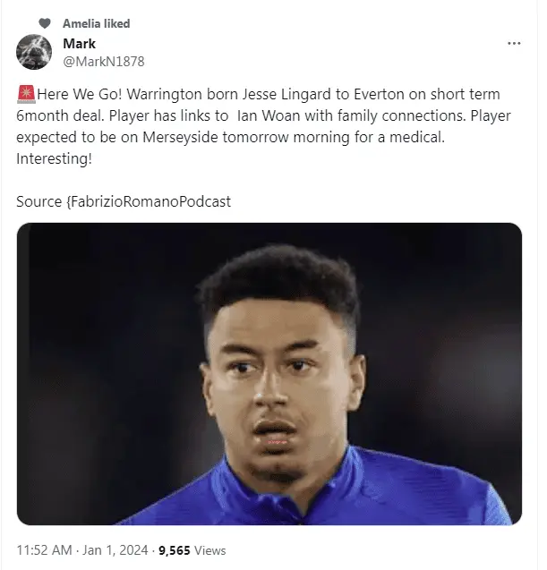Click the @MarkN1878 handle

coord(103,61)
